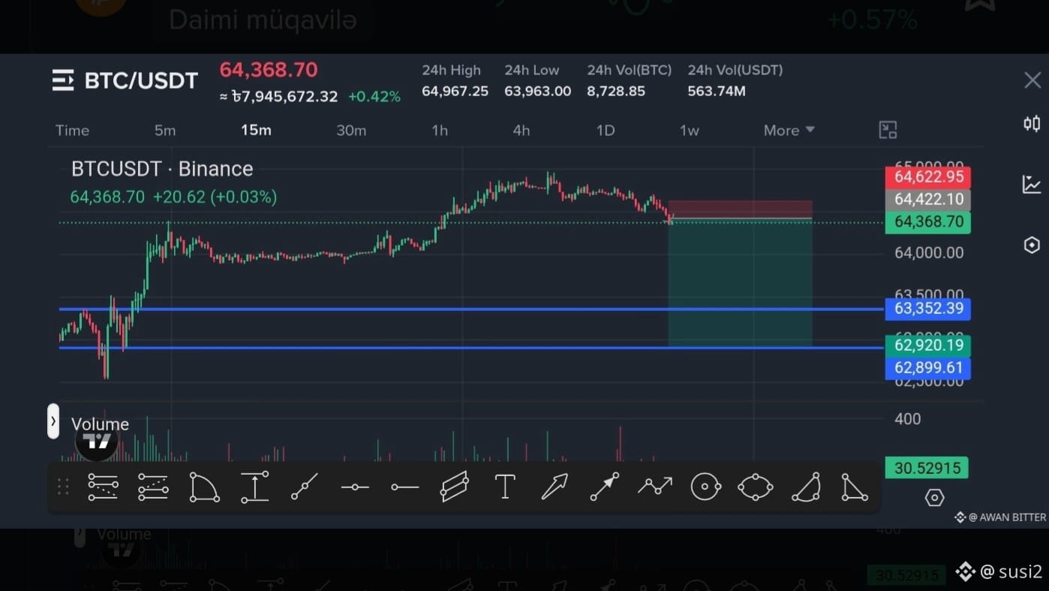This screenshot has width=1049, height=591.
Task: Select the red short-position stop-loss zone
Action: point(740,210)
